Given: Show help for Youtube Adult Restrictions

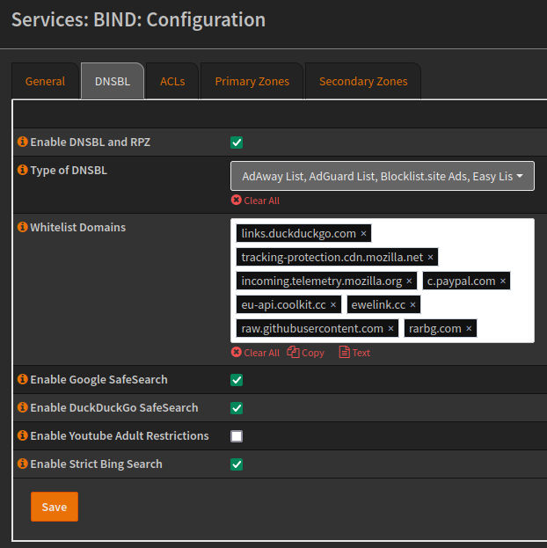Looking at the screenshot, I should pyautogui.click(x=23, y=435).
